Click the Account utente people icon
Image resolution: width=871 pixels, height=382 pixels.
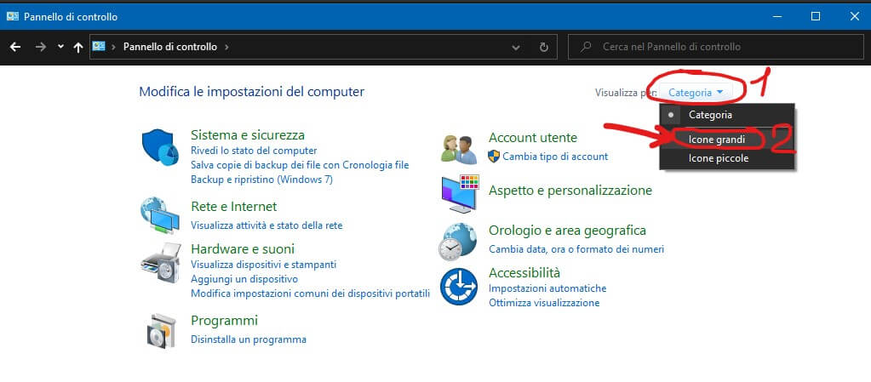point(460,148)
